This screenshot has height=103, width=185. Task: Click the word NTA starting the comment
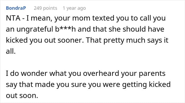[x=13, y=18]
